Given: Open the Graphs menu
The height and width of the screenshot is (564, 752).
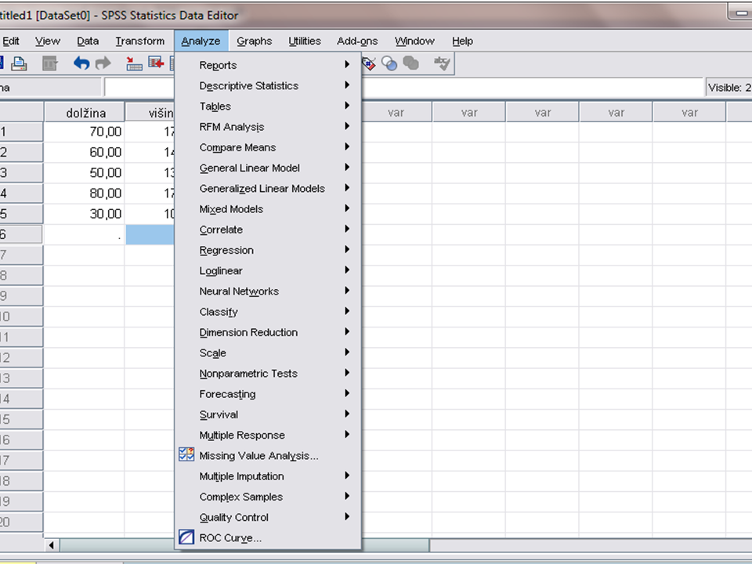Looking at the screenshot, I should pos(254,41).
